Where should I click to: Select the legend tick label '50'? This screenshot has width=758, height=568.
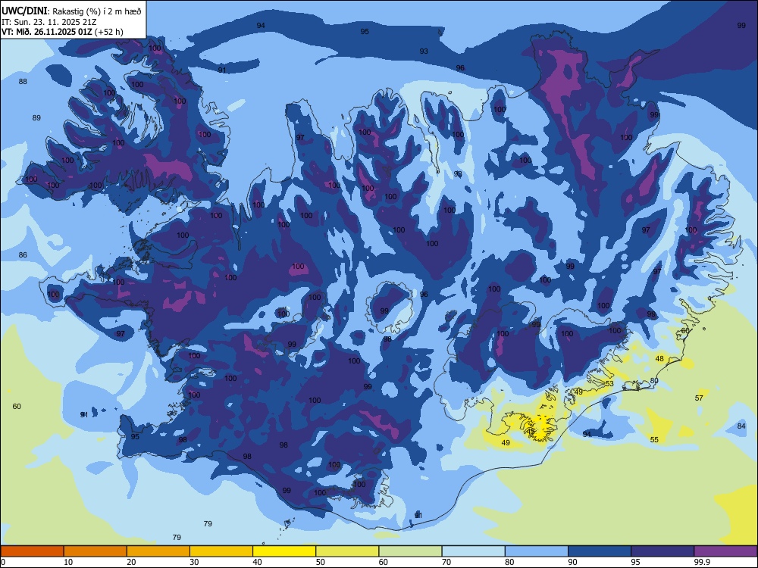tap(321, 562)
